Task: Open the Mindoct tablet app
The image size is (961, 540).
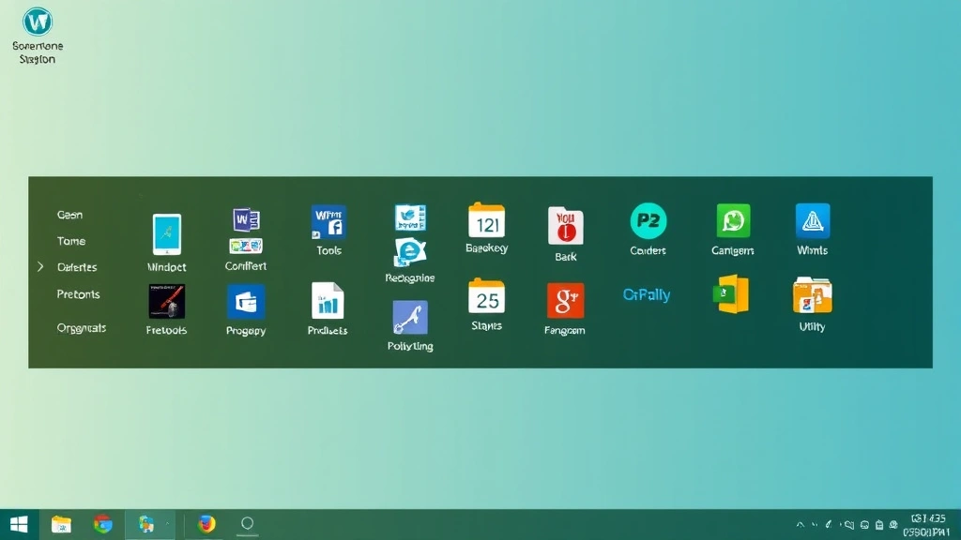Action: pyautogui.click(x=166, y=232)
